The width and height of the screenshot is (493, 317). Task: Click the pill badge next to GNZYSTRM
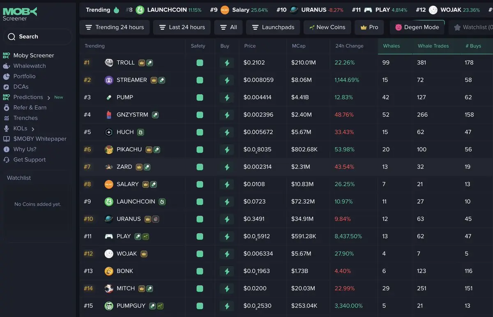[x=155, y=115]
